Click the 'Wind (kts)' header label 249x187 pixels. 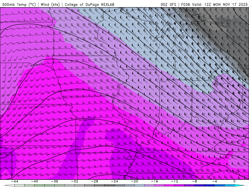click(x=50, y=4)
